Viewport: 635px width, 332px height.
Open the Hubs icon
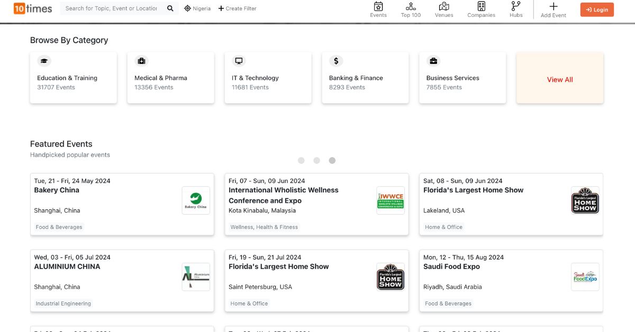(516, 7)
